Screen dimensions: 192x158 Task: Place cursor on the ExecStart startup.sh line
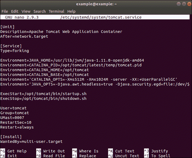[43, 94]
